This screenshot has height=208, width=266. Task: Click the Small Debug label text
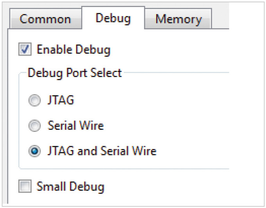(70, 186)
